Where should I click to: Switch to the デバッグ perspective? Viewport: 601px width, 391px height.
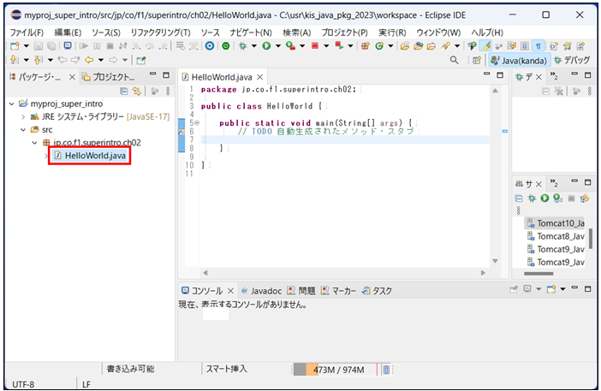pyautogui.click(x=572, y=60)
